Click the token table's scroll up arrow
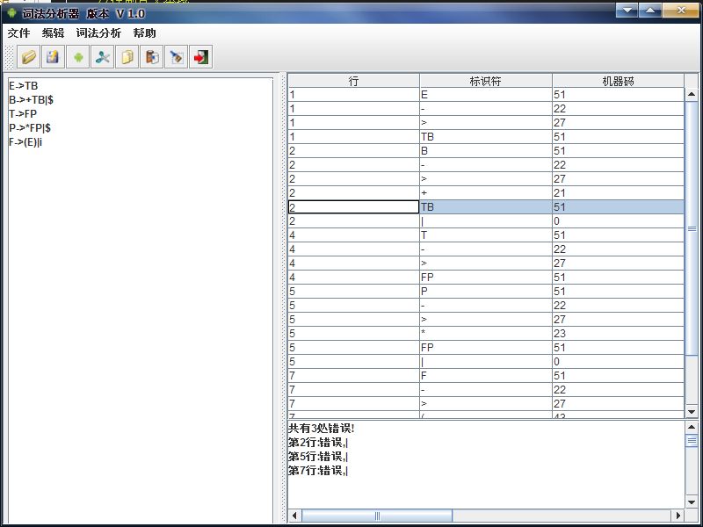703x527 pixels. click(x=692, y=94)
